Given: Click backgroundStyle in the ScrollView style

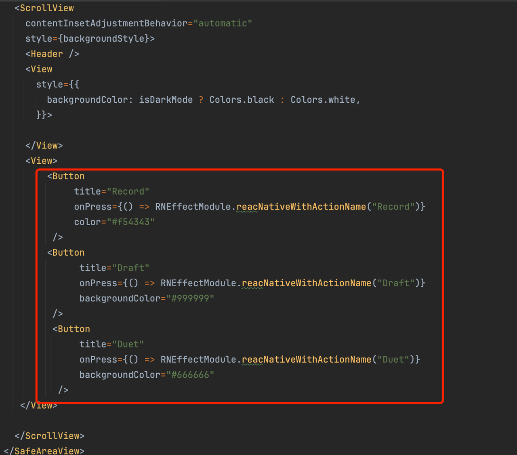Looking at the screenshot, I should pyautogui.click(x=103, y=39).
